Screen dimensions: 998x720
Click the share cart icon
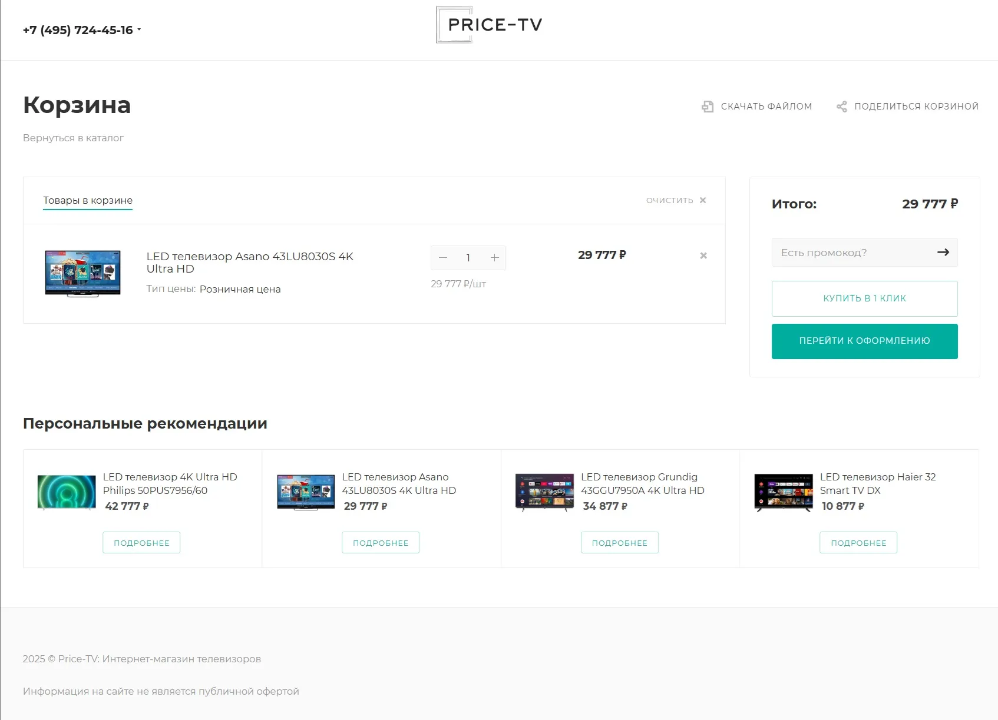click(842, 107)
